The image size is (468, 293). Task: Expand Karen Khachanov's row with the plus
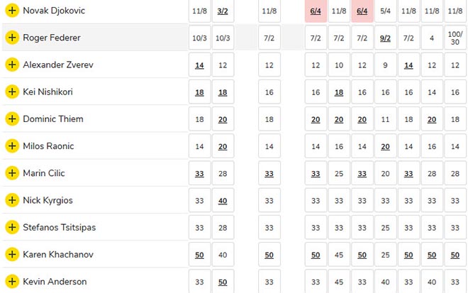(x=11, y=254)
